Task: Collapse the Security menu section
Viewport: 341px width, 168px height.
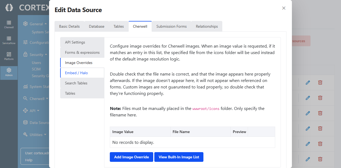Action: coord(46,54)
